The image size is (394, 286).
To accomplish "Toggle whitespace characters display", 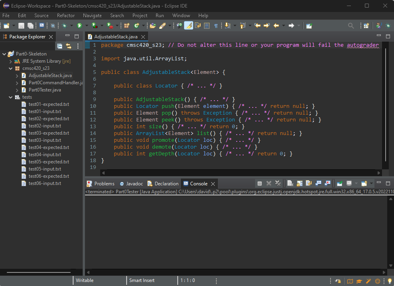I will pyautogui.click(x=216, y=25).
